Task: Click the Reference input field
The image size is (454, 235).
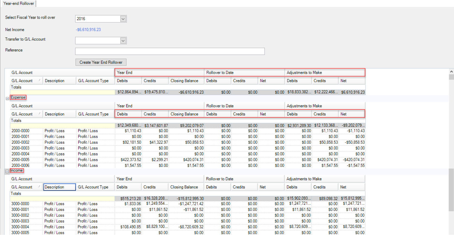Action: click(x=170, y=51)
